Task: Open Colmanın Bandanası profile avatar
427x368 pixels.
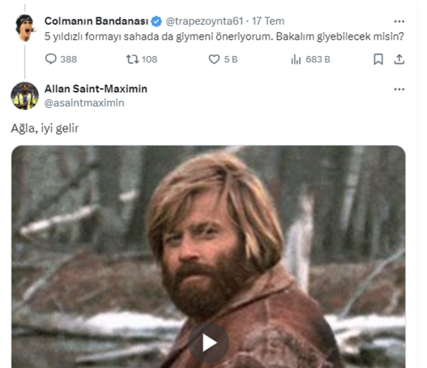Action: (x=25, y=28)
